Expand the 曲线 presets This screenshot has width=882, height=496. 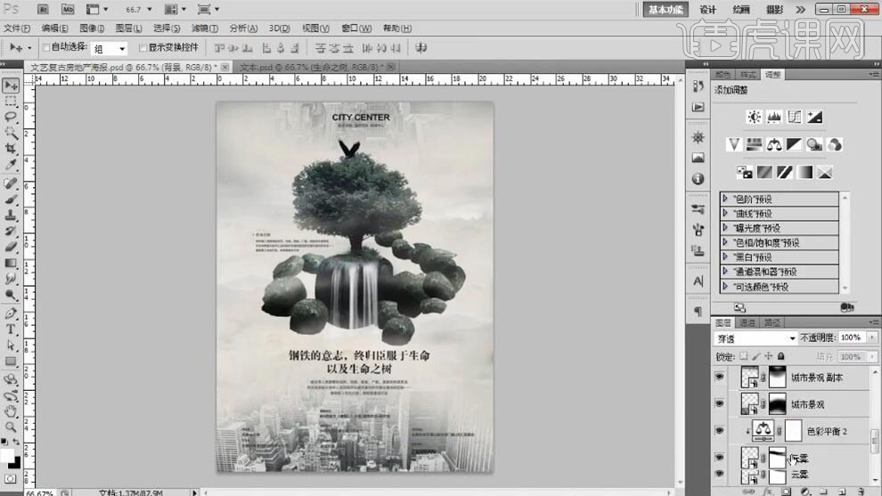725,213
